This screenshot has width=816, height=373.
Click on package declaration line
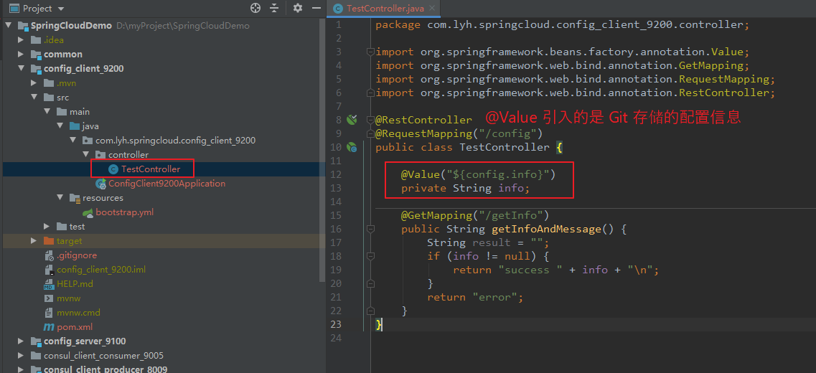point(563,24)
